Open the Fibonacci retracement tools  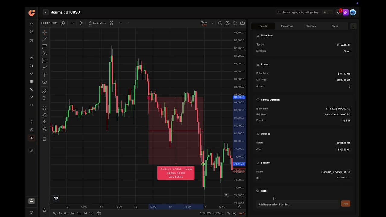click(44, 46)
